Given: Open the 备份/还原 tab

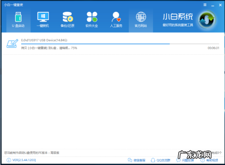Looking at the screenshot, I should [x=67, y=20].
